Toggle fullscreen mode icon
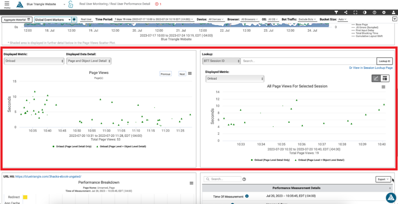Screen dimensions: 398x204 pos(355,12)
